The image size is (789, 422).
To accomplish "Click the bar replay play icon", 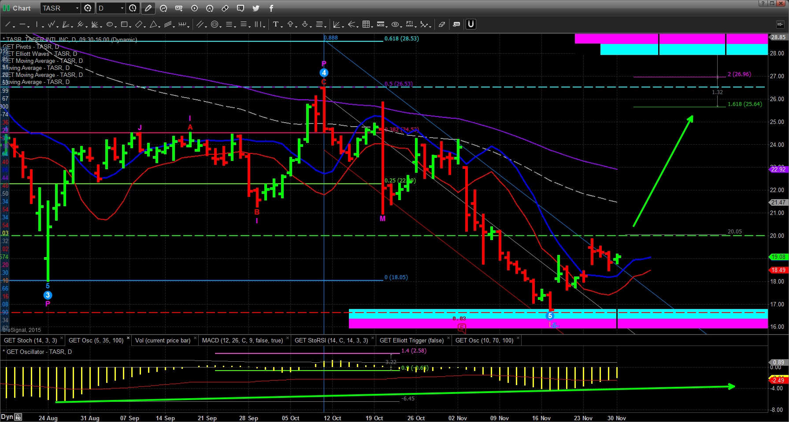I will click(194, 8).
